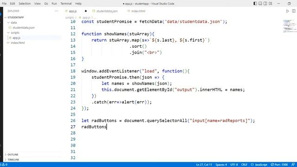Minimize the Visual Studio Code window
The height and width of the screenshot is (167, 297).
(x=278, y=3)
